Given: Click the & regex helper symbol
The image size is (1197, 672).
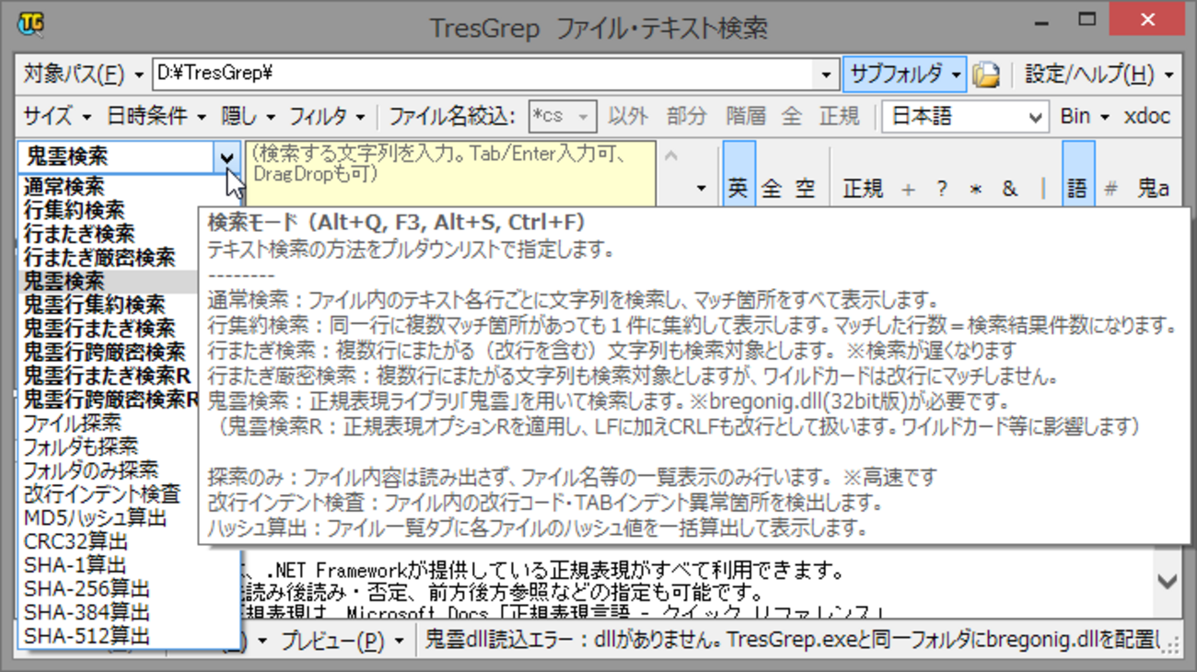Looking at the screenshot, I should click(x=1009, y=189).
